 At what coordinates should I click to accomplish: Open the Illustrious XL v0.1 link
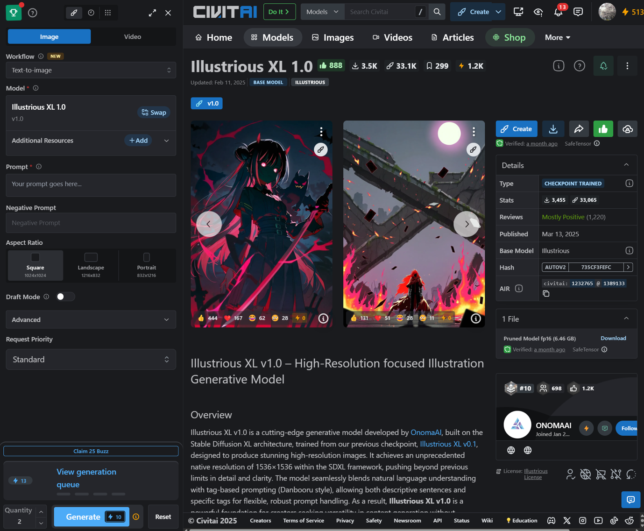pyautogui.click(x=448, y=444)
